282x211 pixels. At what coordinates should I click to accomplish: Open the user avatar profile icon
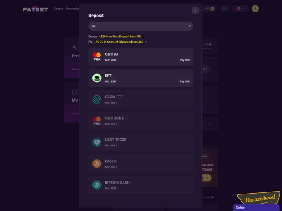tap(255, 9)
